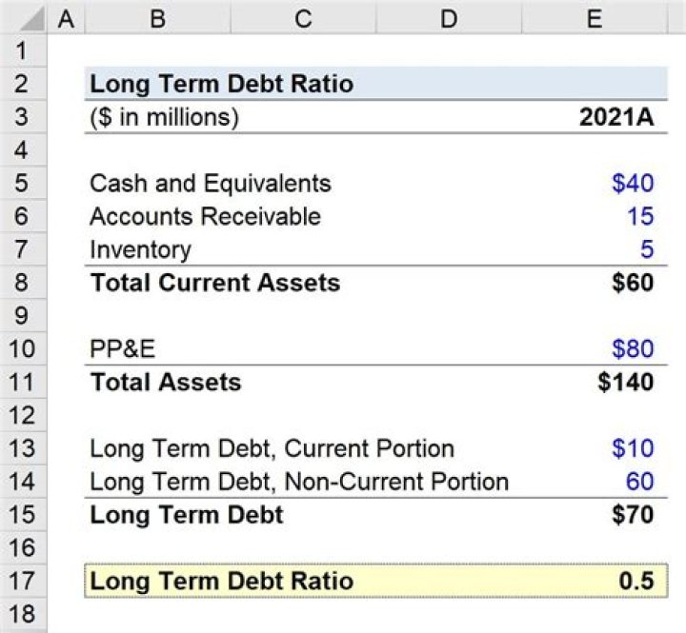The width and height of the screenshot is (686, 633).
Task: Click the 2021A header cell
Action: (615, 117)
